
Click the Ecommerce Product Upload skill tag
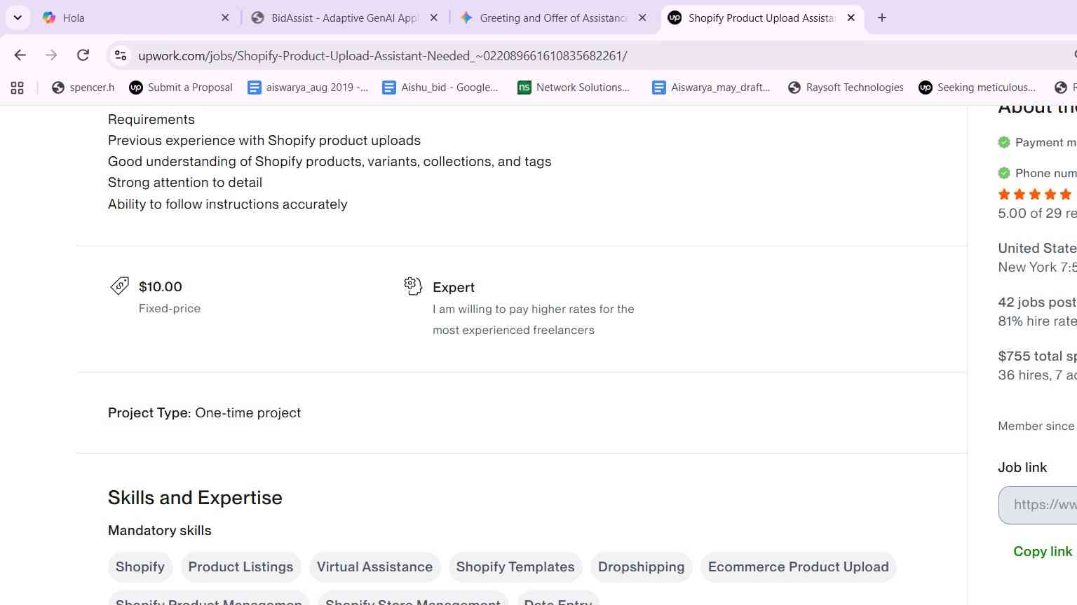click(x=798, y=566)
